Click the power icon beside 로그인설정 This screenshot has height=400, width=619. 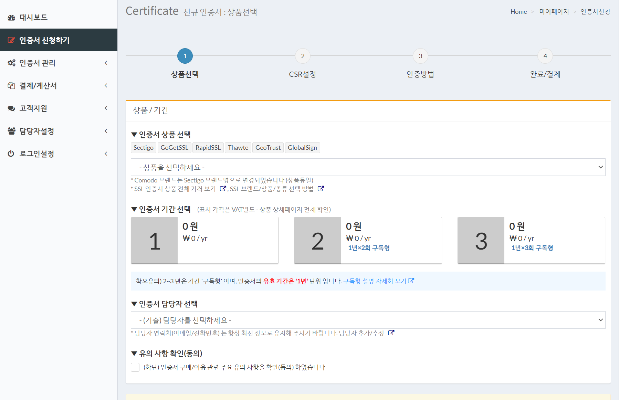11,154
